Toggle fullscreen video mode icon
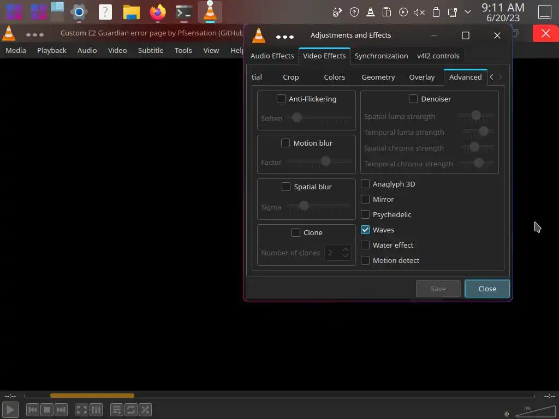 point(82,410)
